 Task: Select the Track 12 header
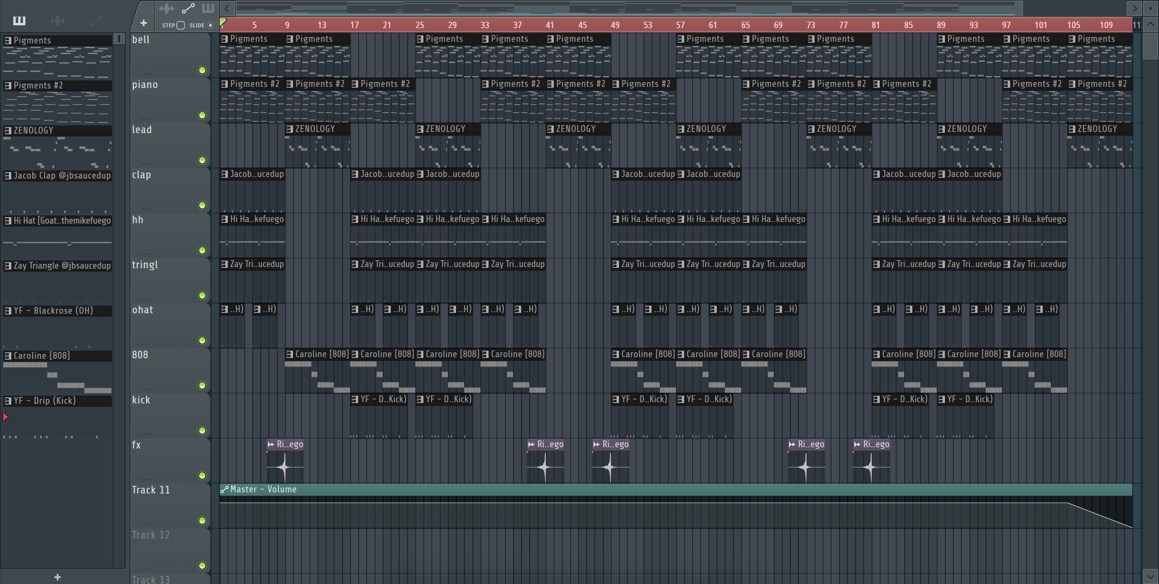pos(170,550)
